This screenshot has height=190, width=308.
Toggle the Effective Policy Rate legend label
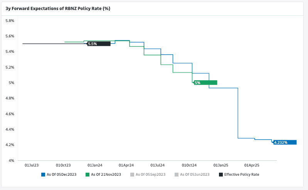[x=241, y=175]
